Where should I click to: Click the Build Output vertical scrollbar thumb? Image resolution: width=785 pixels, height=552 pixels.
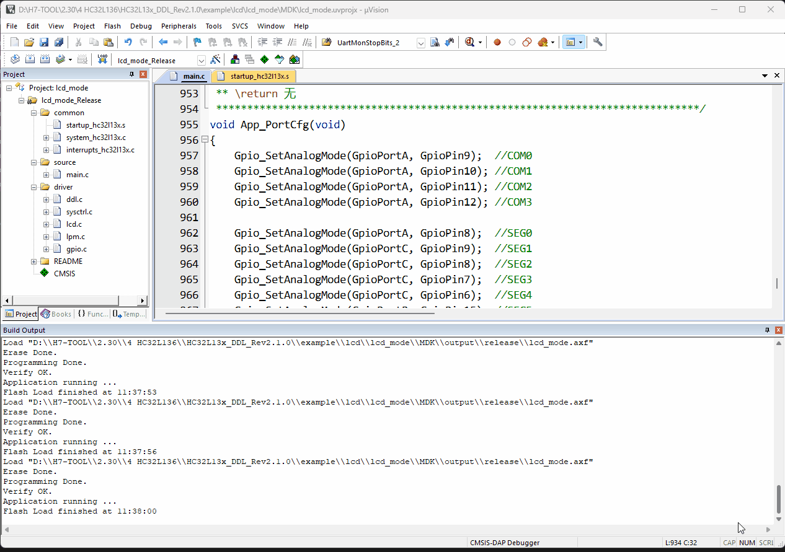point(779,499)
